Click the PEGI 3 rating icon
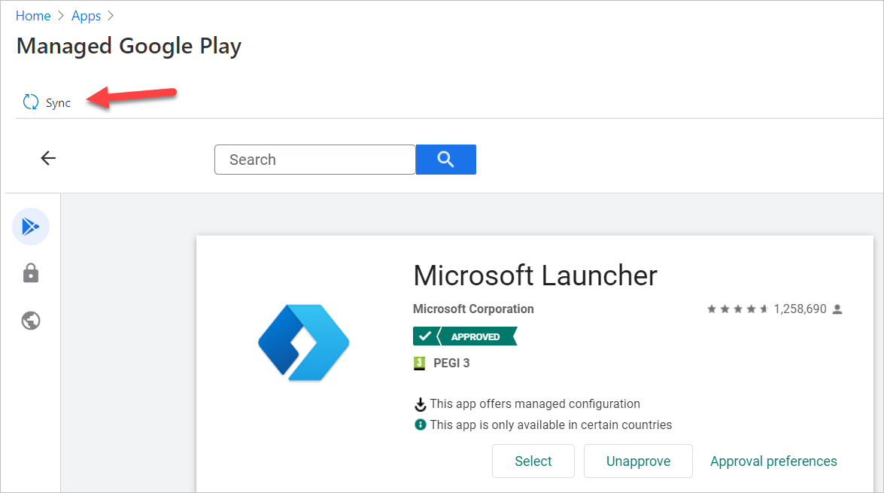This screenshot has height=493, width=884. (x=420, y=364)
